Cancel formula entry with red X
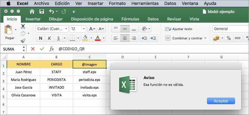Viewport: 249px width, 115px height. pos(33,49)
